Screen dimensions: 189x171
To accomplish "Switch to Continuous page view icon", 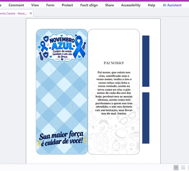I will pos(183,167).
